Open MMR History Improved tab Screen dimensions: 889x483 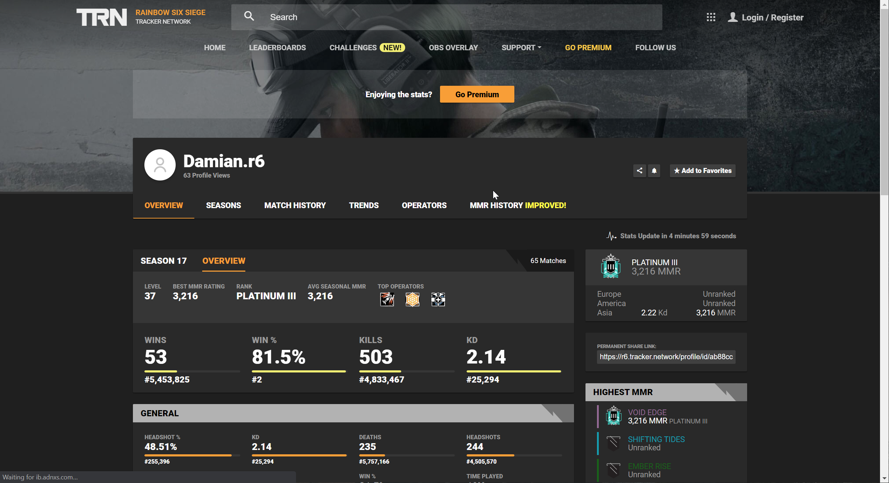(518, 205)
